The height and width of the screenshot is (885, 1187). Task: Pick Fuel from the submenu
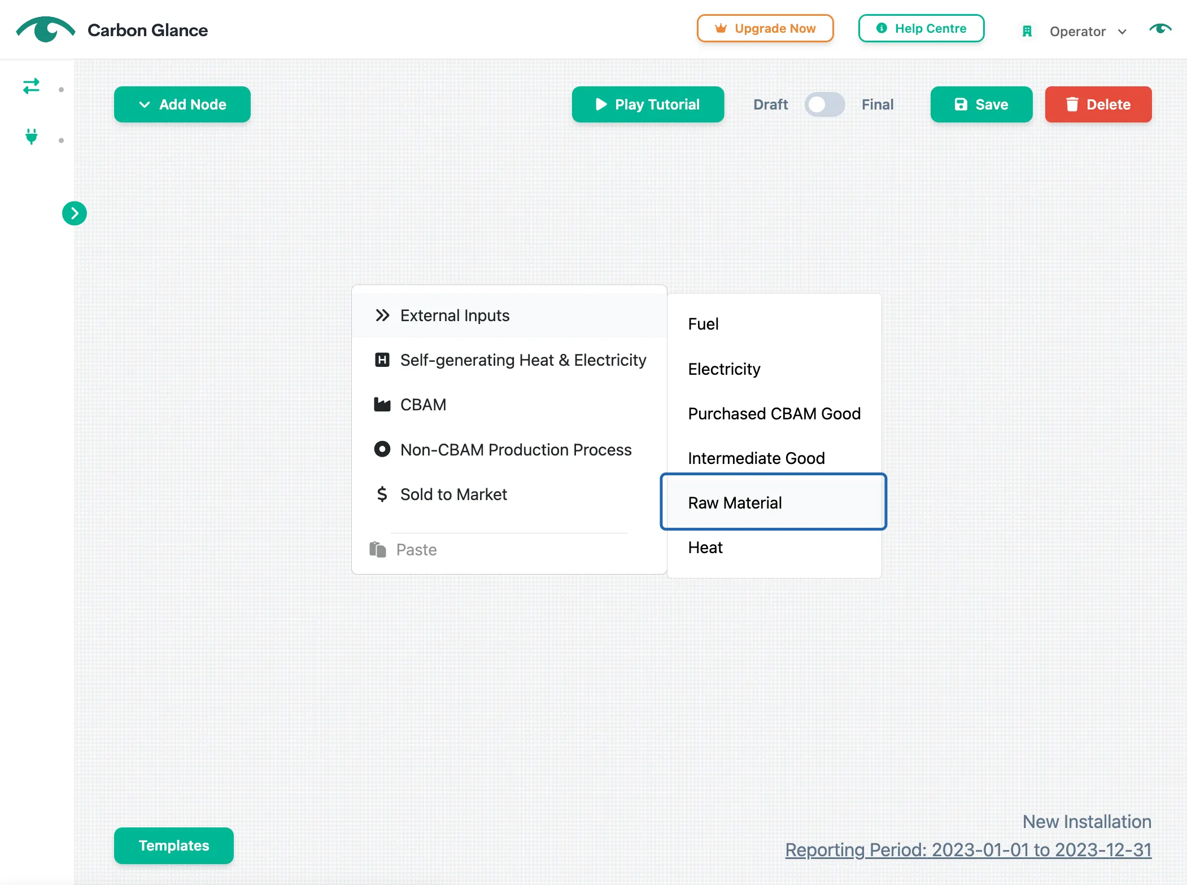click(774, 324)
